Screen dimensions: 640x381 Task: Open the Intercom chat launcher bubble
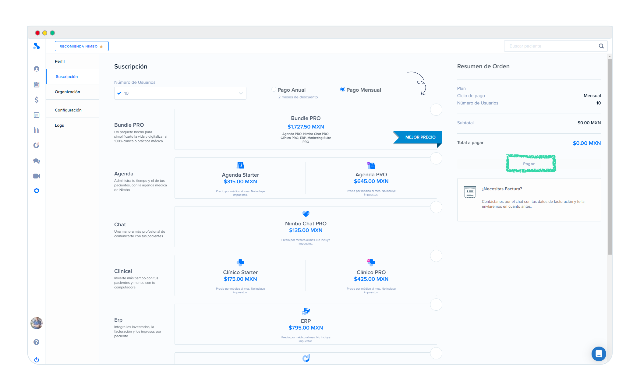pyautogui.click(x=599, y=354)
